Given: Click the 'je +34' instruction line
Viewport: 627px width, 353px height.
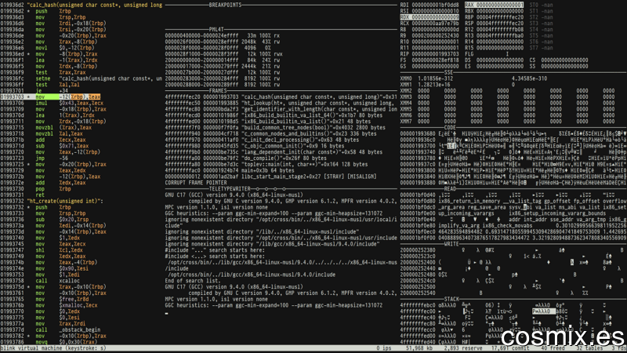Looking at the screenshot, I should (x=34, y=91).
